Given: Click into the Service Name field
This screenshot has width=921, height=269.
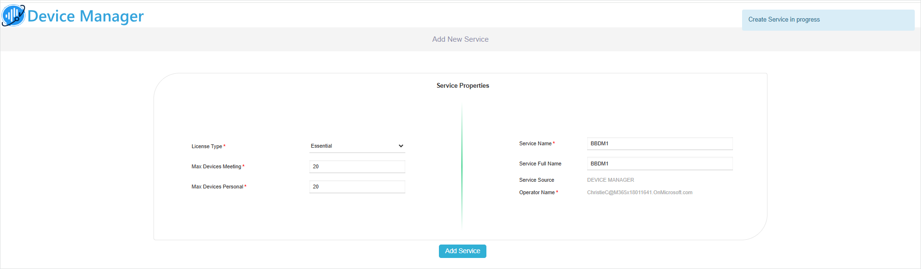Looking at the screenshot, I should [x=660, y=143].
